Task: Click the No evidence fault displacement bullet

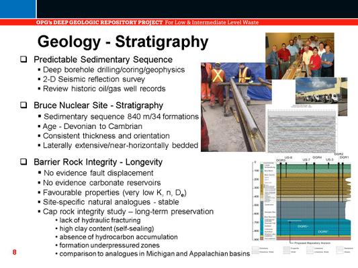Action: 96,173
